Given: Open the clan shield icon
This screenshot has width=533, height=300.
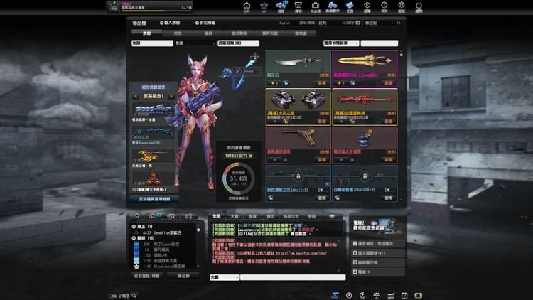Looking at the screenshot, I should point(367,6).
